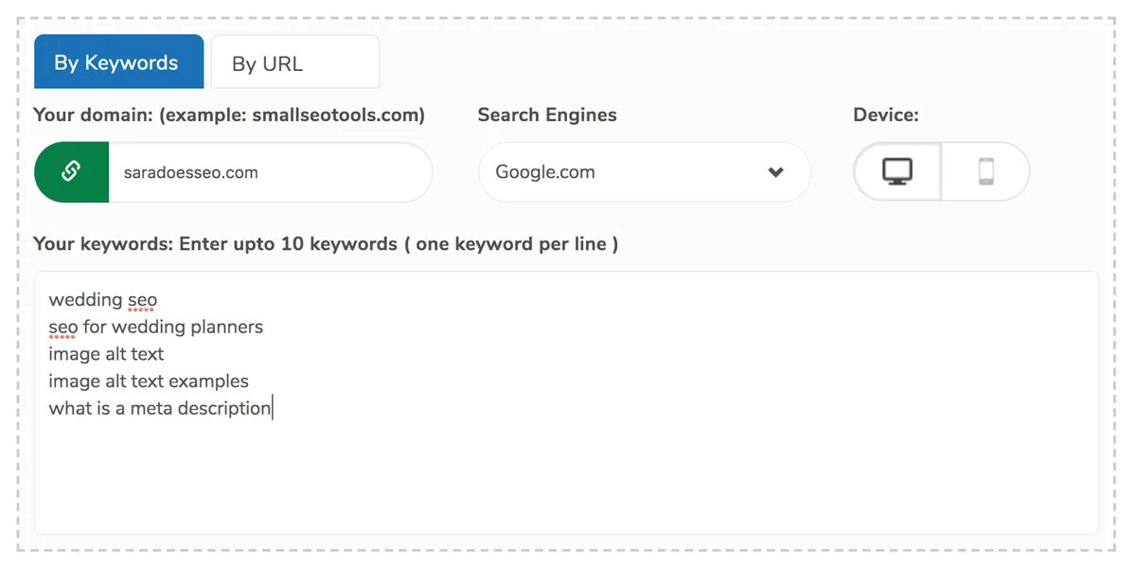Screen dimensions: 1136x569
Task: Focus the domain field containing saradoesseo.com
Action: point(268,173)
